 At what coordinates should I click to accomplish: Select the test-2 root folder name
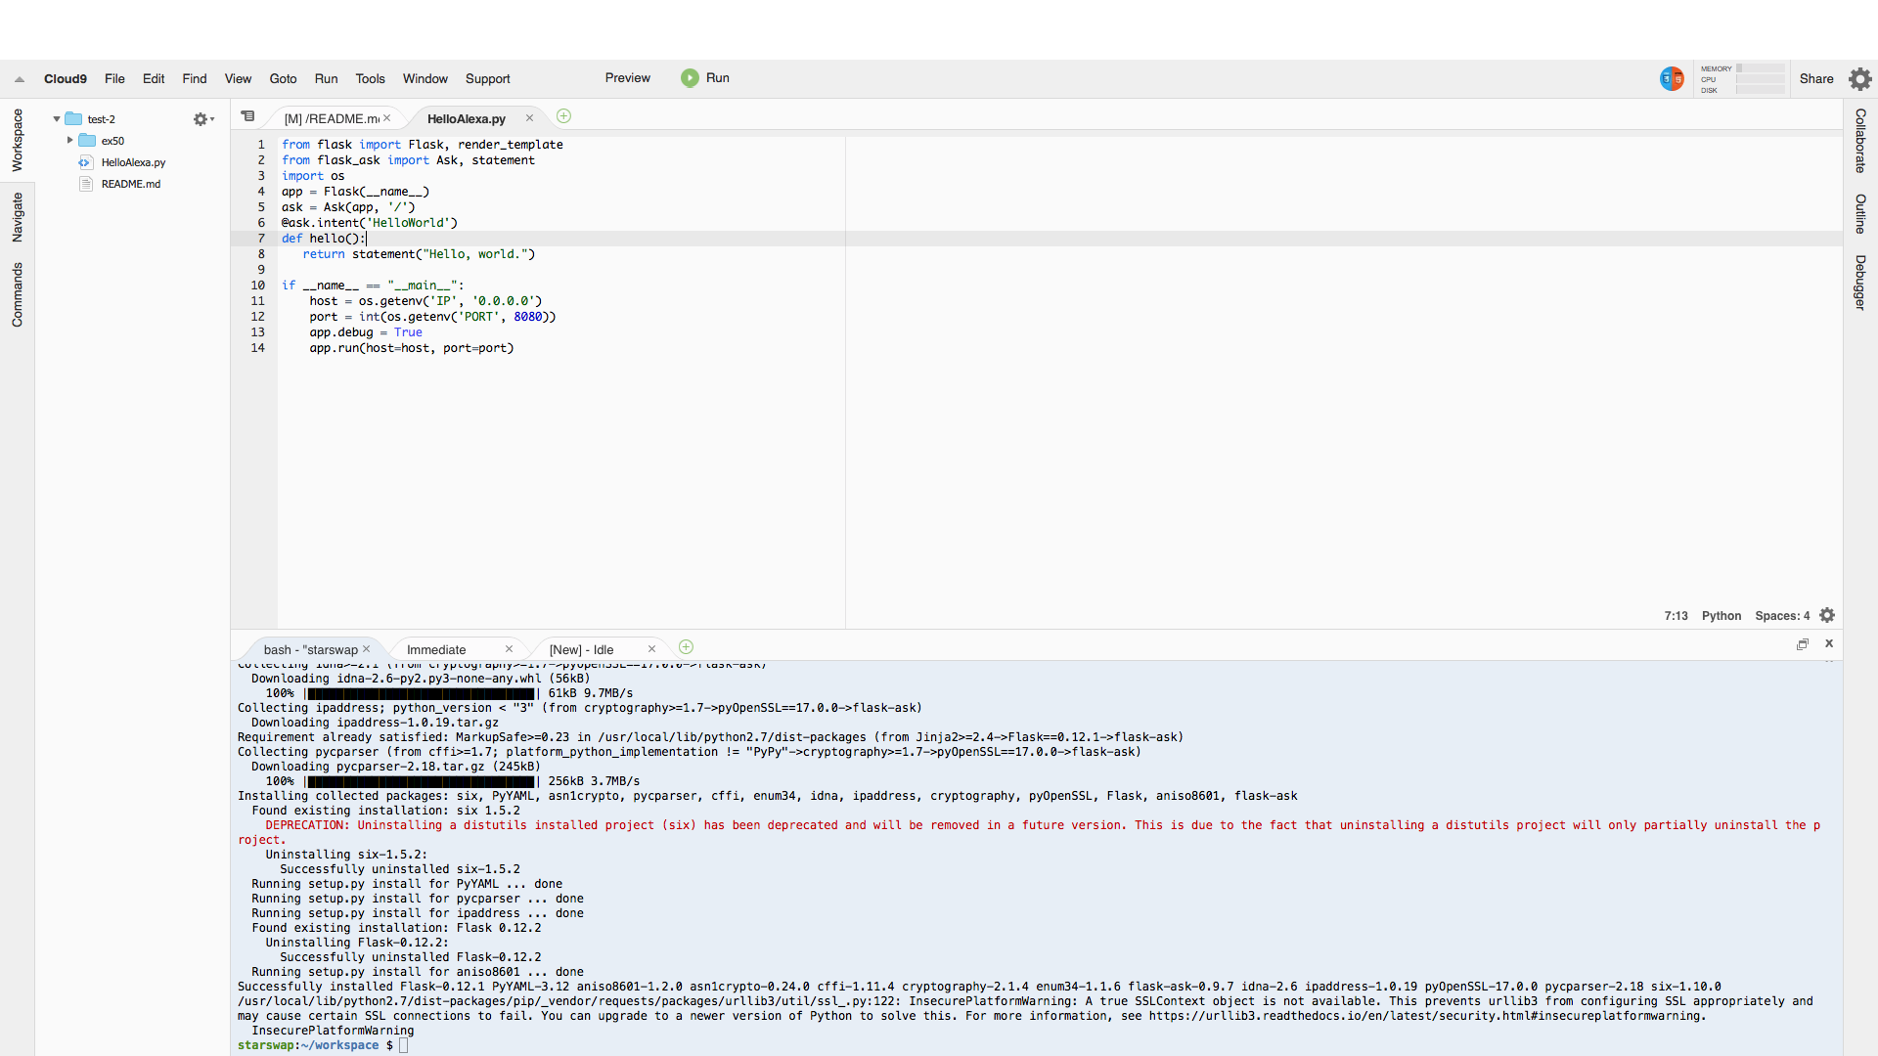tap(101, 119)
